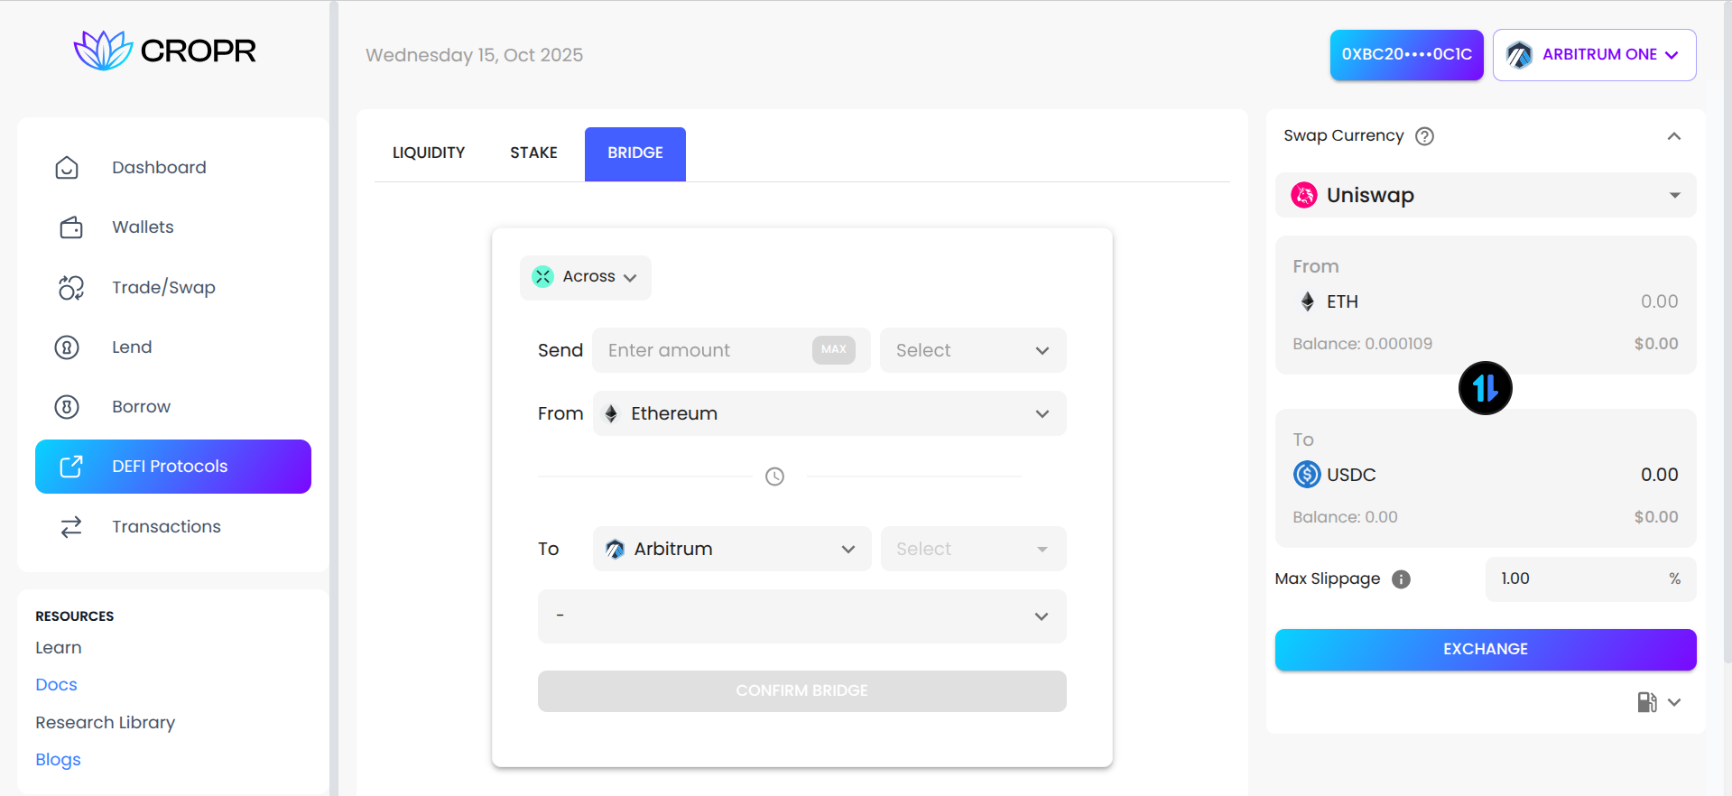
Task: Click the swap direction arrows icon
Action: (x=1485, y=388)
